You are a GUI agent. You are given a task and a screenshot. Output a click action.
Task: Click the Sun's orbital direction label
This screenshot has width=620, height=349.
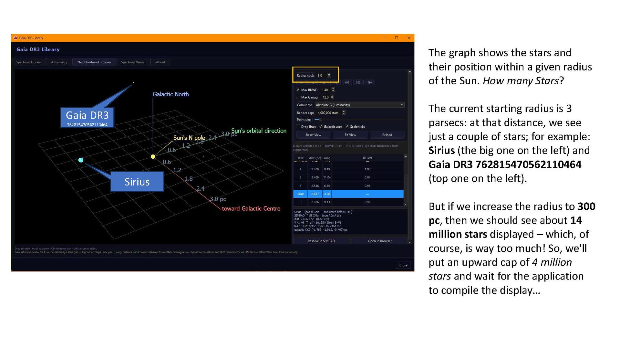click(x=259, y=131)
